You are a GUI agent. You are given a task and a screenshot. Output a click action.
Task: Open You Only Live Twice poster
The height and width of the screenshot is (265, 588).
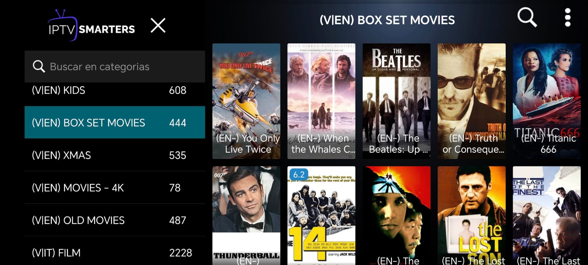pyautogui.click(x=246, y=101)
